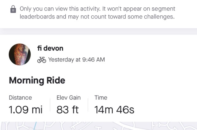Open the fi devon athlete name

point(50,48)
